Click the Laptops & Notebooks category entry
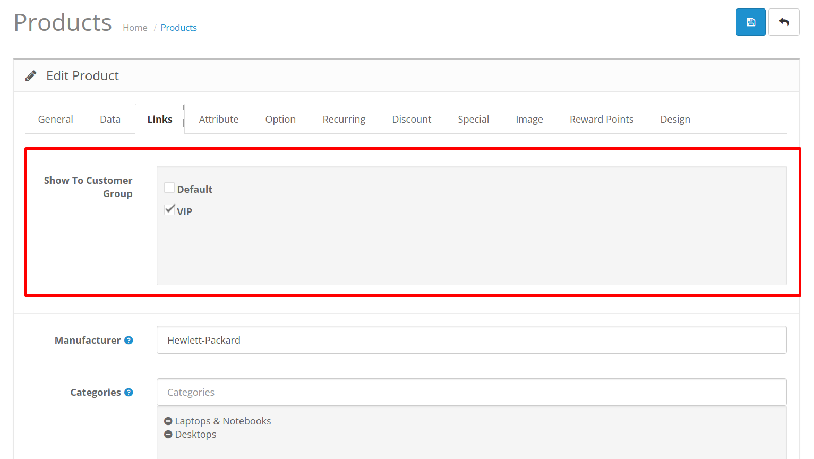This screenshot has width=814, height=459. (223, 421)
